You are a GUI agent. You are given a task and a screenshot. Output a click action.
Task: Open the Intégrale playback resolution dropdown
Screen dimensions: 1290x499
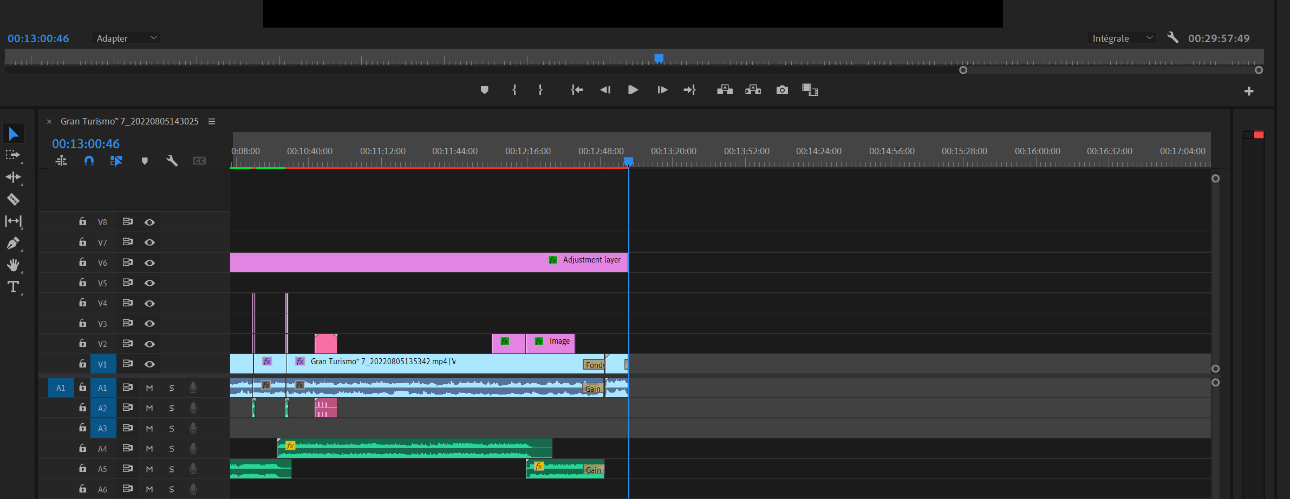coord(1121,38)
